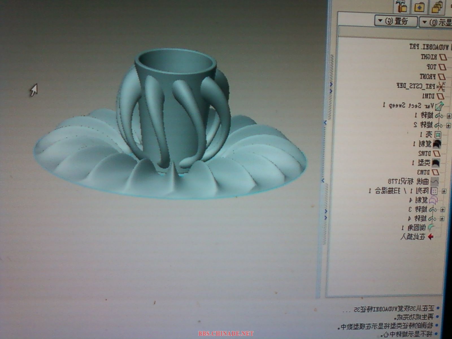Click the PRT_CSYS_DEF coordinate system icon

(x=441, y=86)
